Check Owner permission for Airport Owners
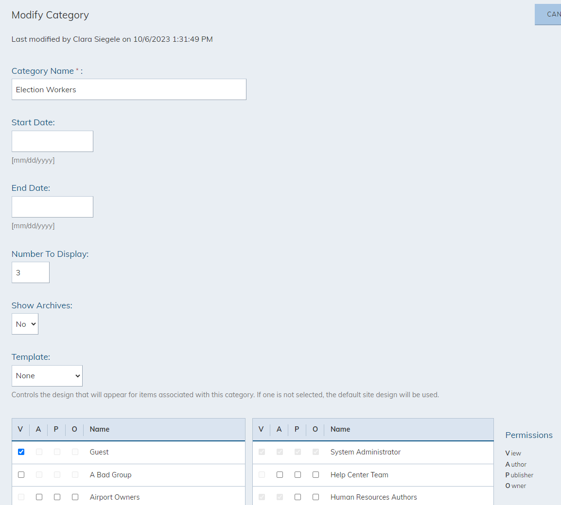 [75, 497]
